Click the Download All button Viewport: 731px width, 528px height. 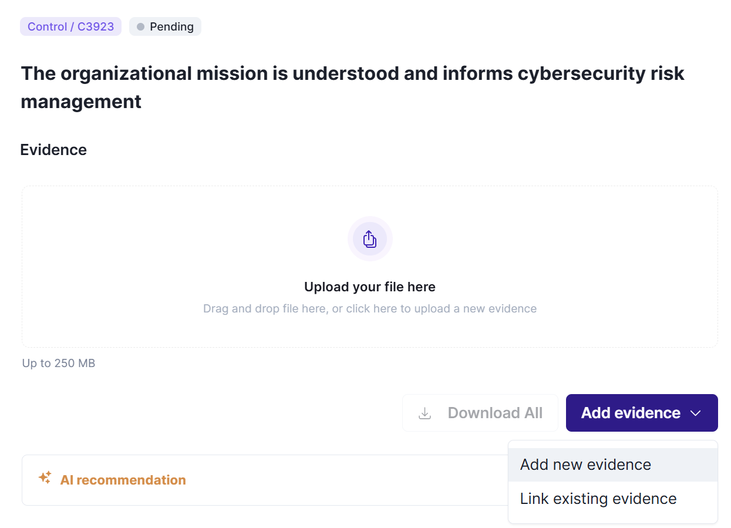coord(480,413)
